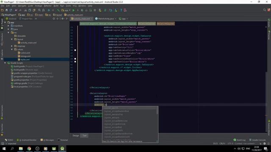Click the Undo arrow icon

[x=16, y=10]
